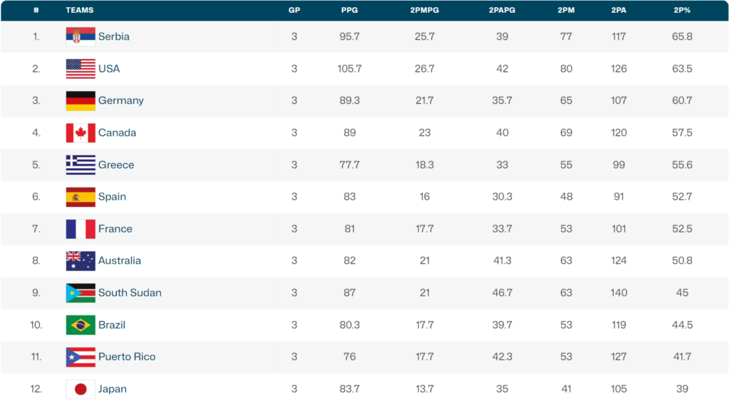Click the Serbia flag icon
Image resolution: width=729 pixels, height=408 pixels.
(80, 37)
